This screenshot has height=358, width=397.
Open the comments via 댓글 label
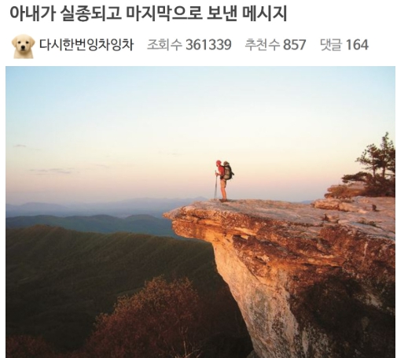pyautogui.click(x=331, y=44)
